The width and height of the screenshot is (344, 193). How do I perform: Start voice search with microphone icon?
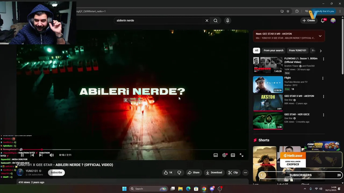pos(228,21)
